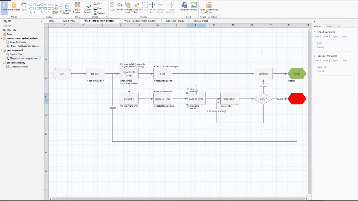Select the 'dwell time' output variable

(x=322, y=67)
